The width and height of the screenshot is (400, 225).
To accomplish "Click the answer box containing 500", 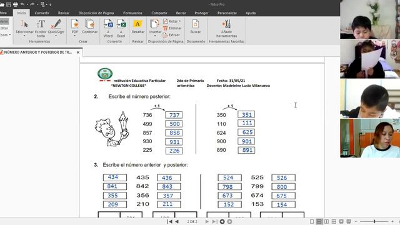I will click(174, 124).
